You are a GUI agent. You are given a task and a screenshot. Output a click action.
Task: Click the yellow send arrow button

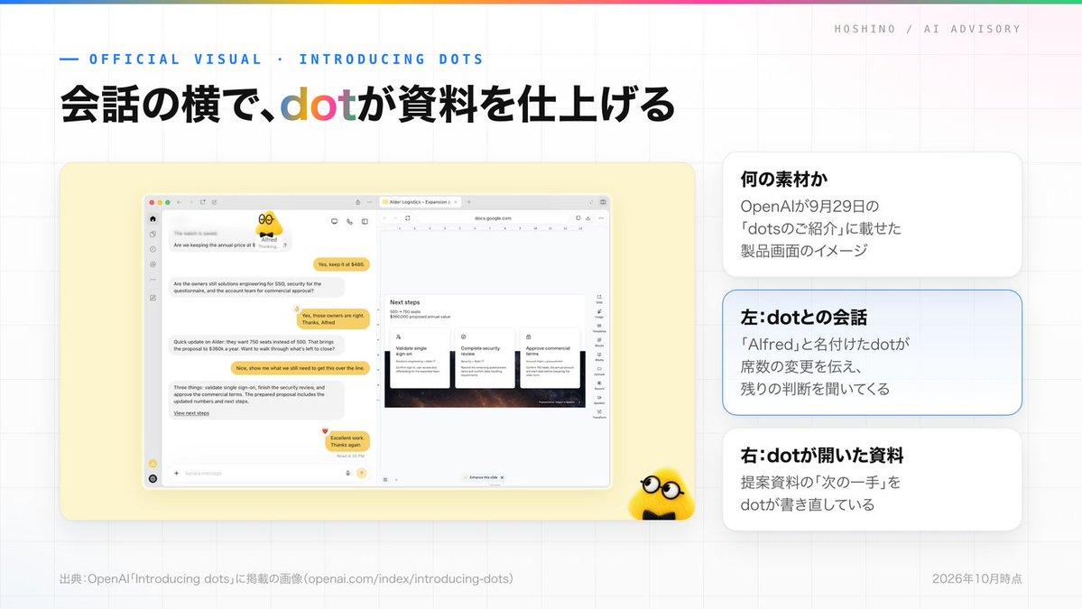(x=362, y=473)
